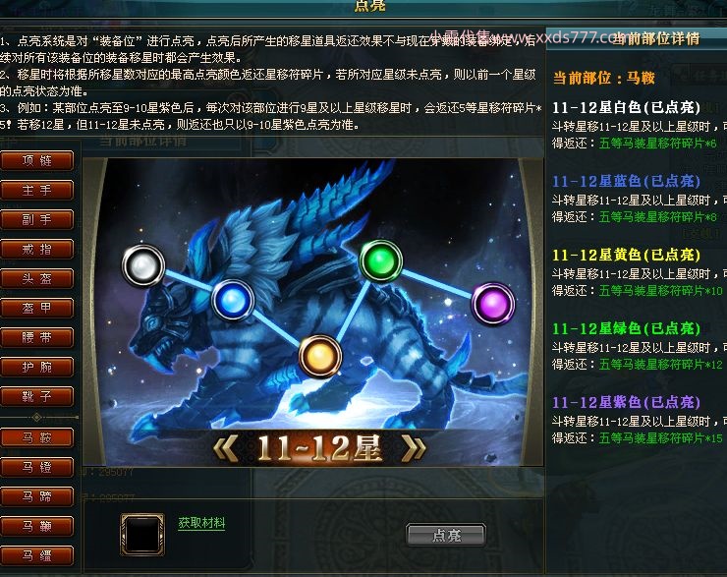Click 11-12星紫色 detail heading

tap(626, 402)
